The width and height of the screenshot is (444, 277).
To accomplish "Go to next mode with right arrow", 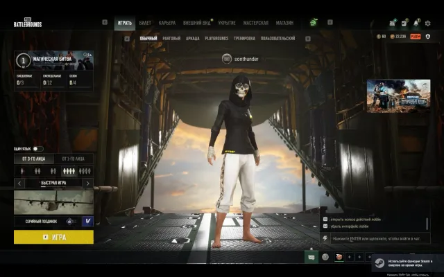I will click(88, 184).
